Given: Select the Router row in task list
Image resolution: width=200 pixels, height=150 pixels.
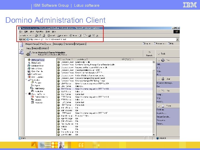Looking at the screenshot, I should 105,129.
